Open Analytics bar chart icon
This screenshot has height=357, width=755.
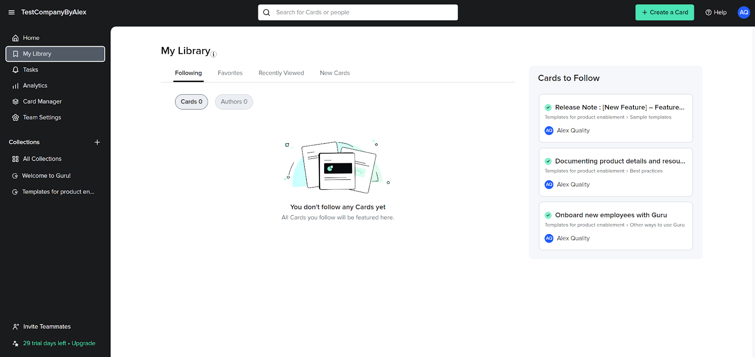pyautogui.click(x=16, y=86)
